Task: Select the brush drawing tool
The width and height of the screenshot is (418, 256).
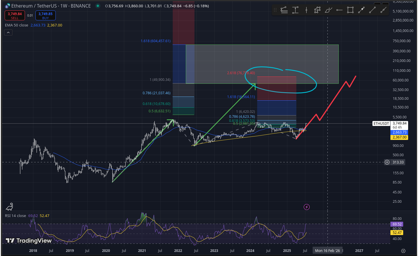Action: point(328,10)
